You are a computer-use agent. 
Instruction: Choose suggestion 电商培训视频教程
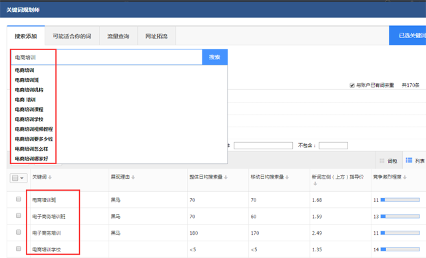34,129
